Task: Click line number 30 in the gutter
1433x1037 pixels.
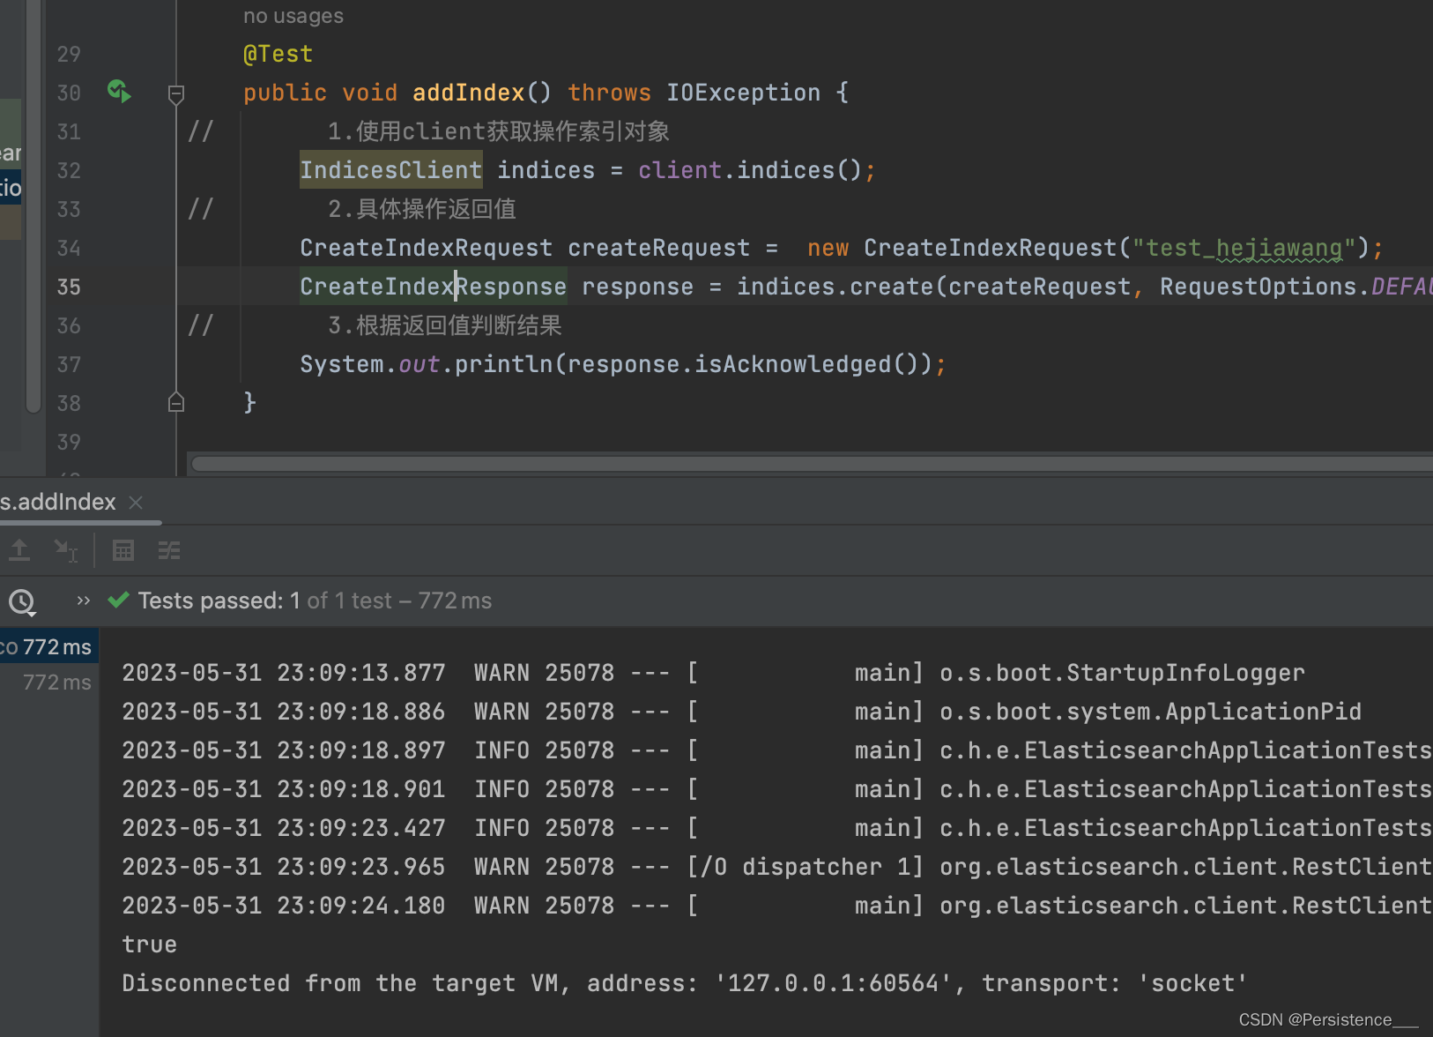Action: click(x=69, y=93)
